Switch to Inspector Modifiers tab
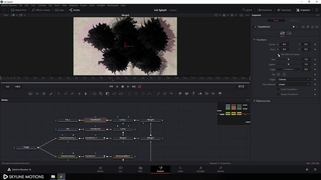 pyautogui.click(x=294, y=20)
